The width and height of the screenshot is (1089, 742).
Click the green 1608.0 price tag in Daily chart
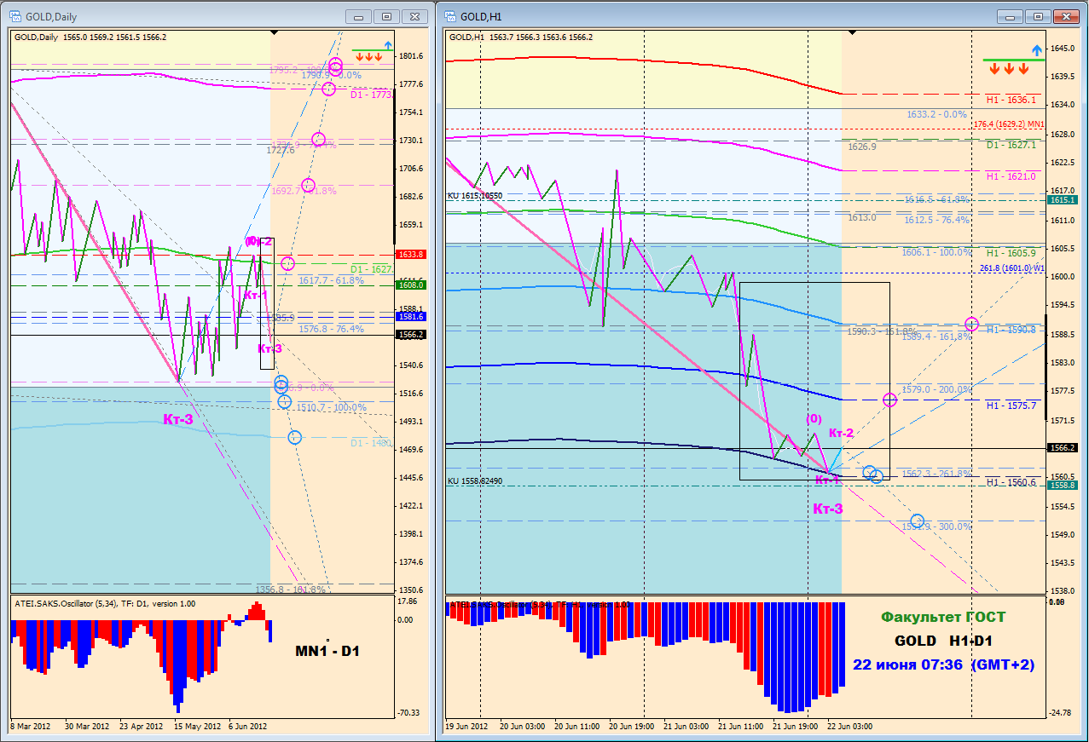410,285
